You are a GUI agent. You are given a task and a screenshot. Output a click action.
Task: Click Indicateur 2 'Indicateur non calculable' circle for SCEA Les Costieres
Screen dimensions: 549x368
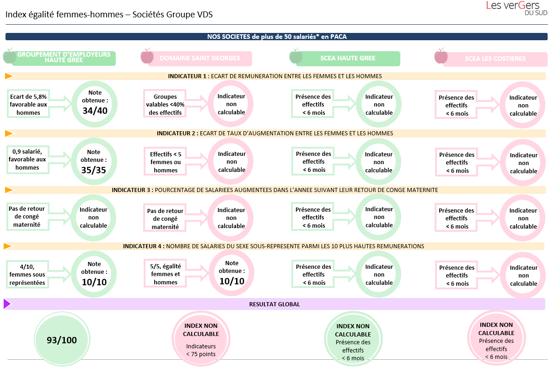pos(524,163)
